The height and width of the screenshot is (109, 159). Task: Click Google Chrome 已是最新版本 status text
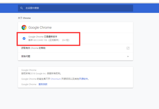coord(43,37)
